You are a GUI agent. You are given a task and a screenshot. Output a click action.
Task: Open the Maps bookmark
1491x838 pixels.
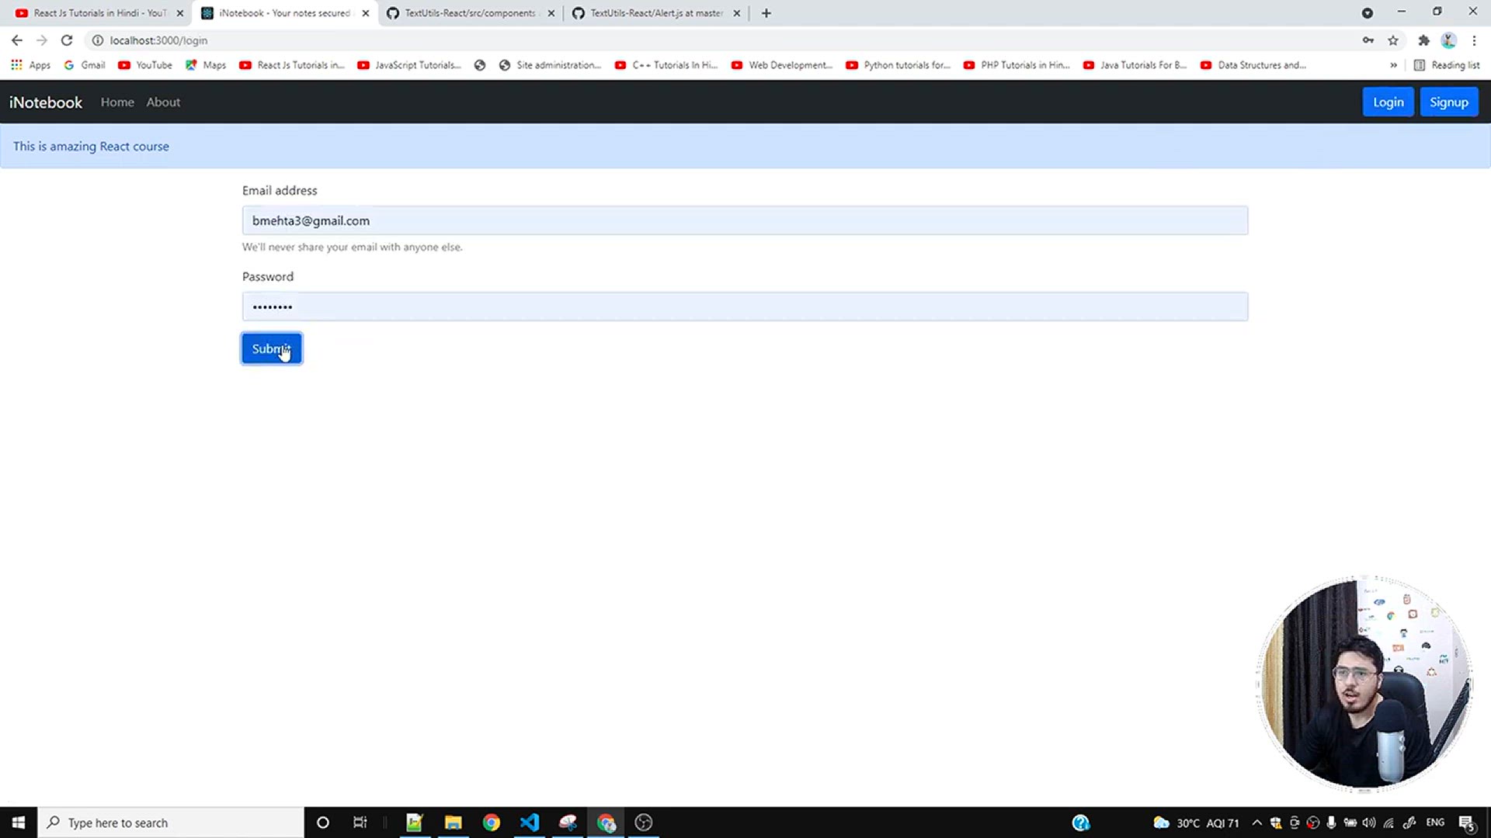(x=206, y=65)
